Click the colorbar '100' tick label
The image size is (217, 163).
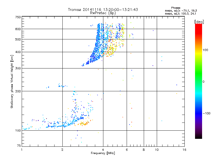tap(205, 50)
